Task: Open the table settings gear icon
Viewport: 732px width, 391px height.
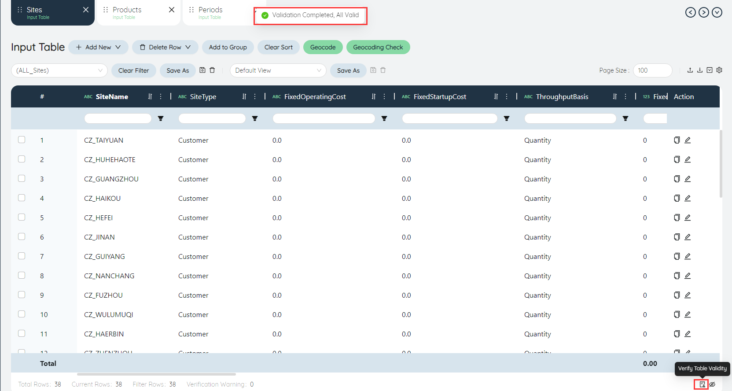Action: point(719,70)
